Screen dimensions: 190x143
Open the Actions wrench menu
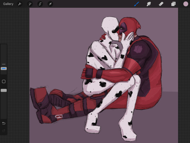click(x=20, y=4)
